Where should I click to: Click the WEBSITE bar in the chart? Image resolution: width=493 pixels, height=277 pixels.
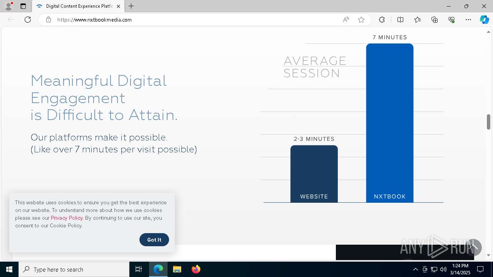point(314,174)
